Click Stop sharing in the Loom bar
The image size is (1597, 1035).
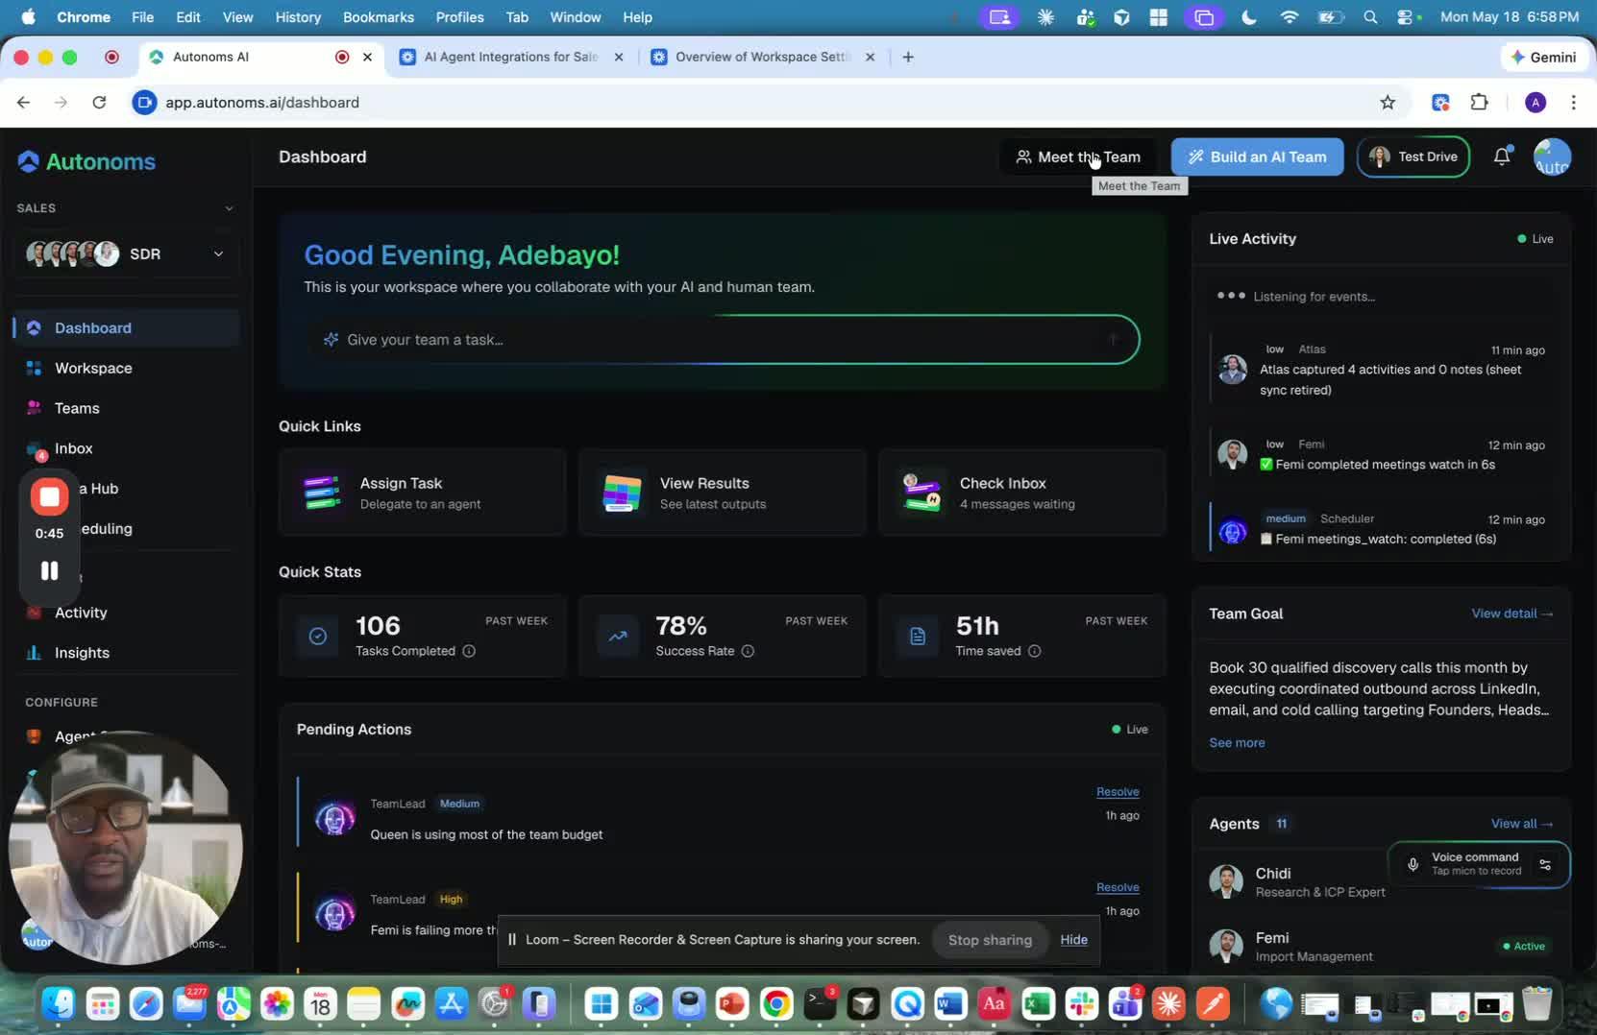tap(990, 940)
